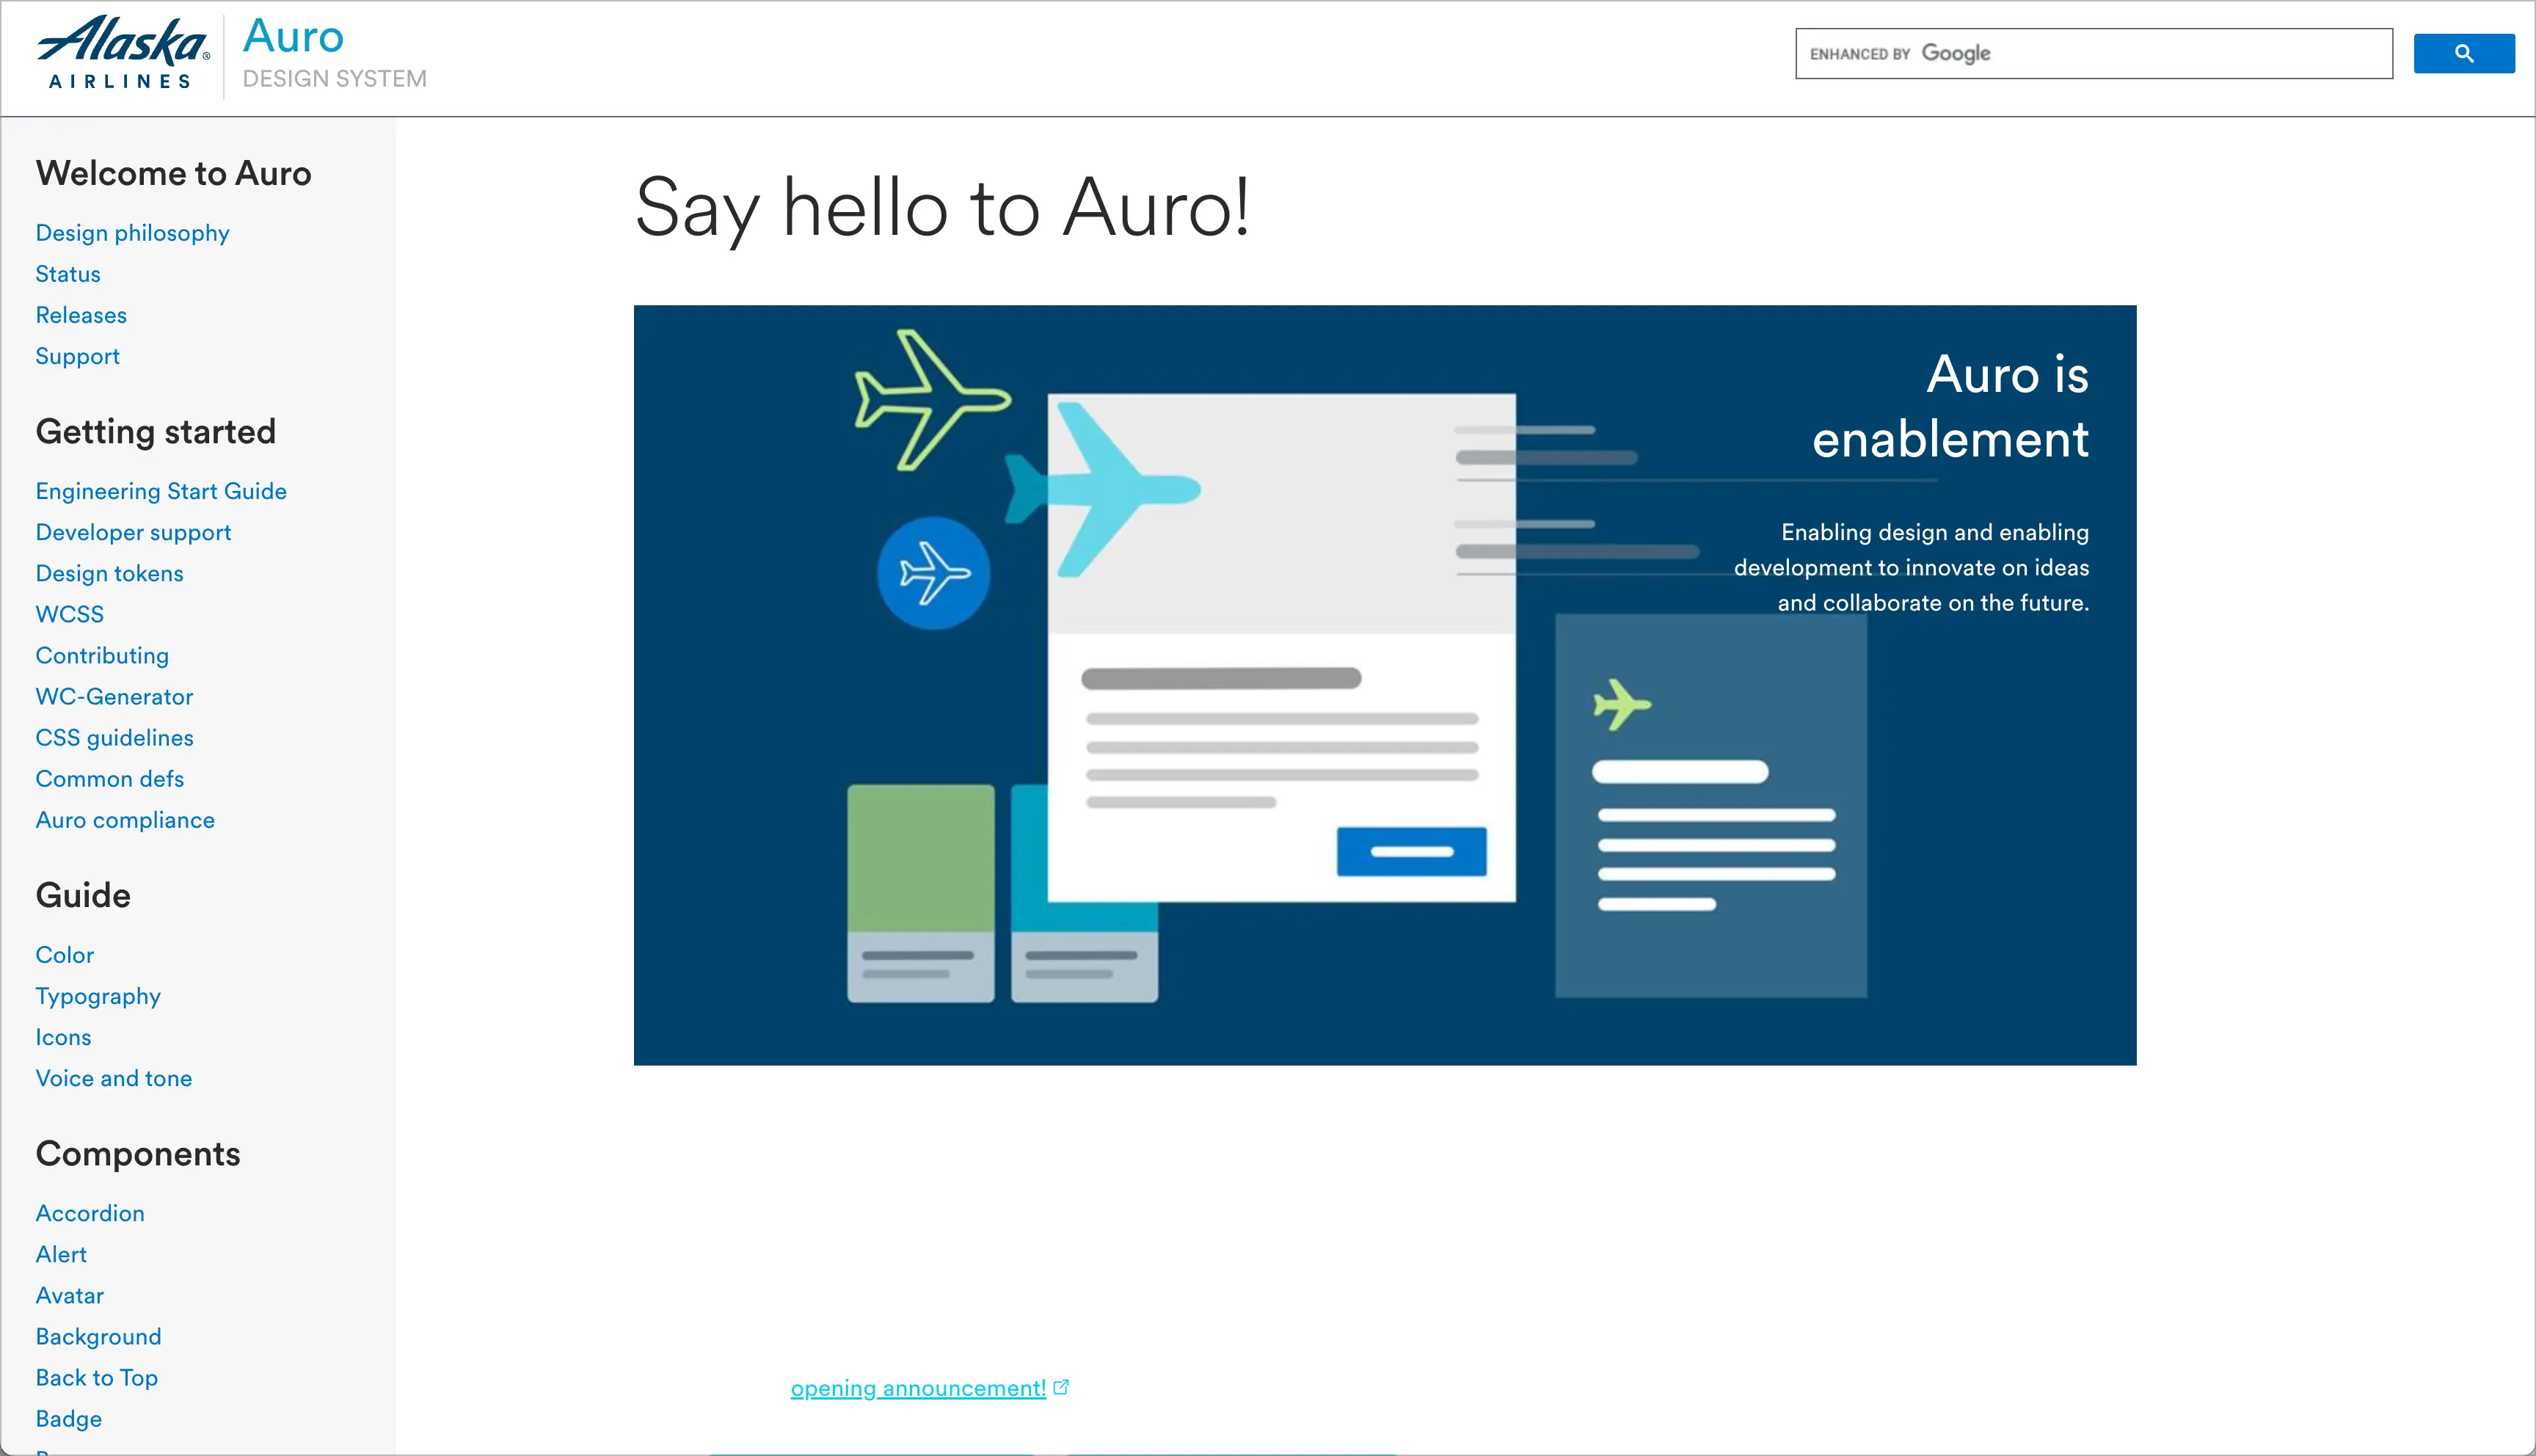Open the Back to Top component
This screenshot has height=1456, width=2536.
[x=97, y=1377]
